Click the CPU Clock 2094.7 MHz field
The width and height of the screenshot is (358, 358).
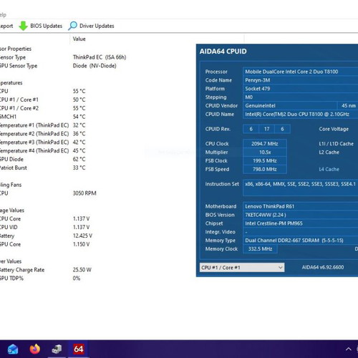click(x=265, y=144)
